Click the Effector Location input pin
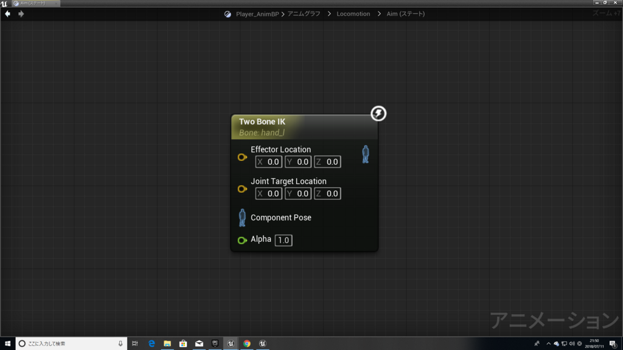This screenshot has width=623, height=350. (x=242, y=157)
